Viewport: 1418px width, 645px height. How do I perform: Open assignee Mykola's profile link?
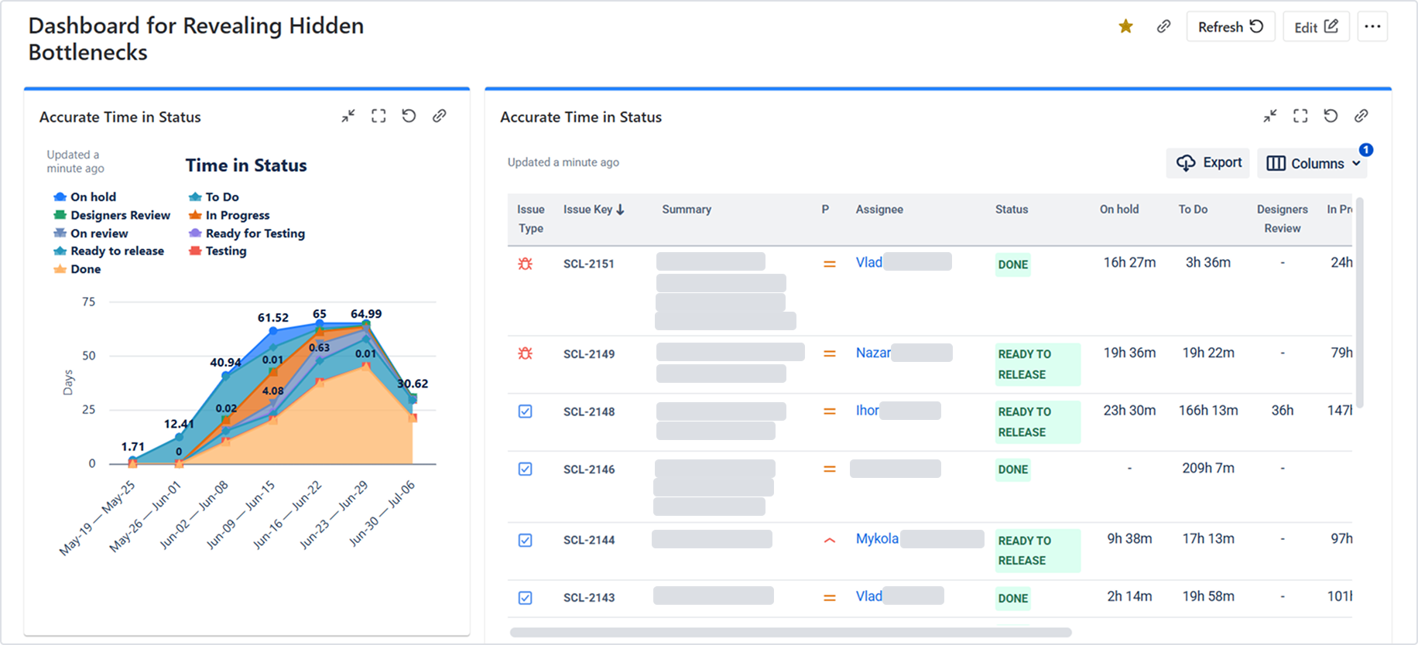click(x=877, y=539)
